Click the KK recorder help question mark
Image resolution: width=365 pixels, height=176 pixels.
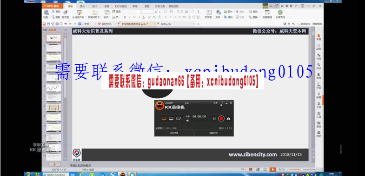[222, 102]
